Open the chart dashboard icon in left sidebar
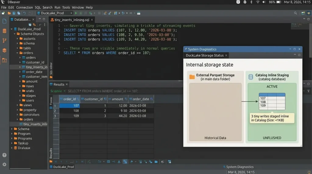This screenshot has height=174, width=312. 4,60
